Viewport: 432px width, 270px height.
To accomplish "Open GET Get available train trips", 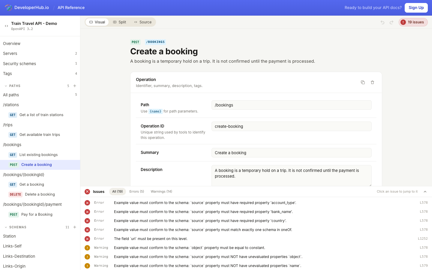I will coord(40,135).
